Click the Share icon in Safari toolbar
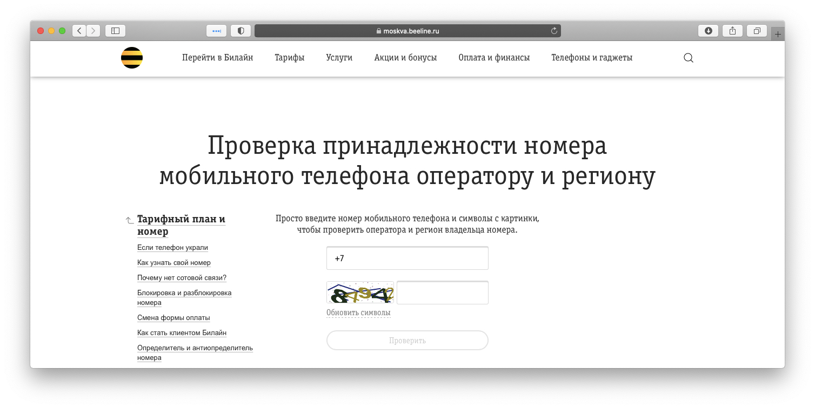The image size is (815, 408). point(732,31)
